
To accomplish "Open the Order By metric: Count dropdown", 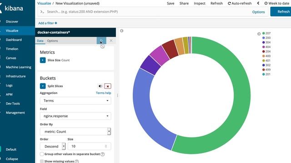I will pyautogui.click(x=75, y=131).
